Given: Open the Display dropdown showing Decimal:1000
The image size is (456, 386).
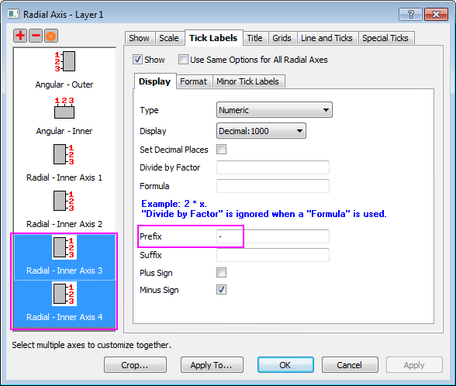Looking at the screenshot, I should [261, 131].
